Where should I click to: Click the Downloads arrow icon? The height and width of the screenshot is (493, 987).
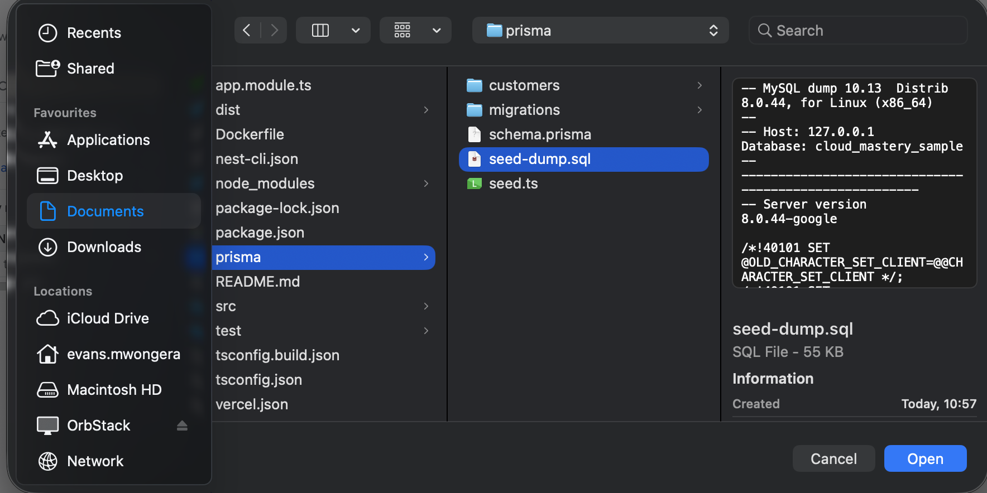[47, 247]
